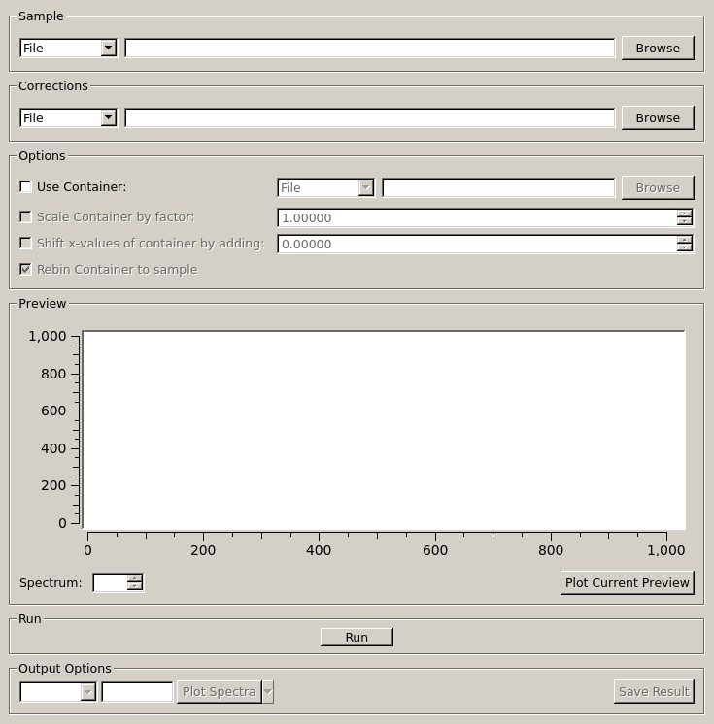Open the Output Options combo box
Viewport: 714px width, 724px height.
pos(58,691)
